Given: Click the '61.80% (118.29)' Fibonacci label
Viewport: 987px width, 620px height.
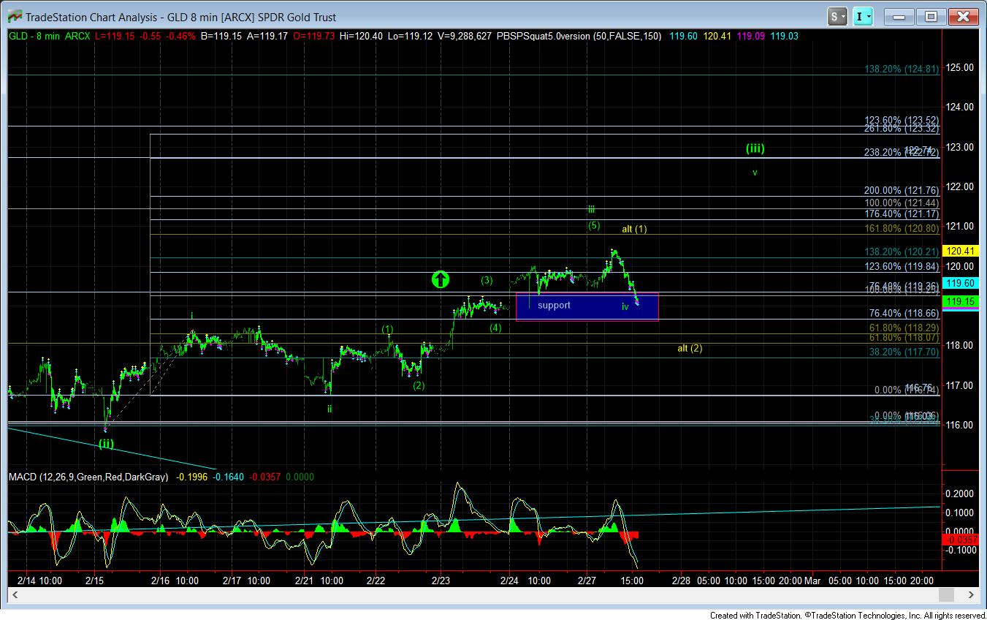Looking at the screenshot, I should pos(904,329).
